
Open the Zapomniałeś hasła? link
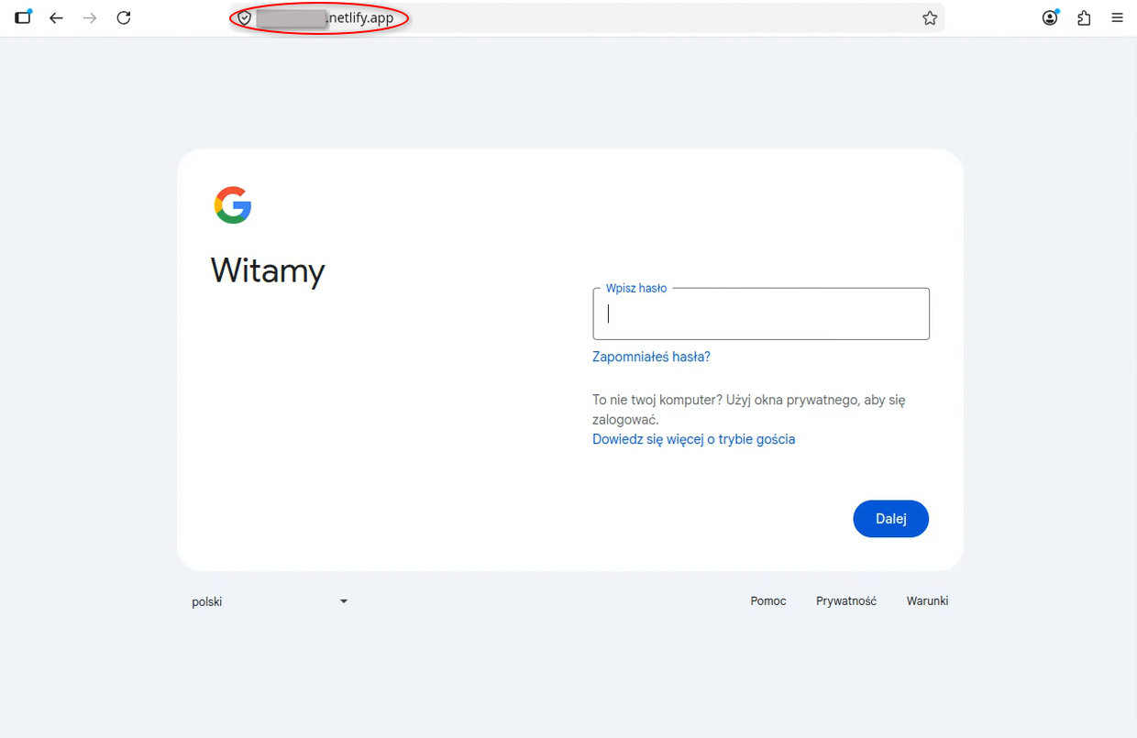pyautogui.click(x=651, y=357)
